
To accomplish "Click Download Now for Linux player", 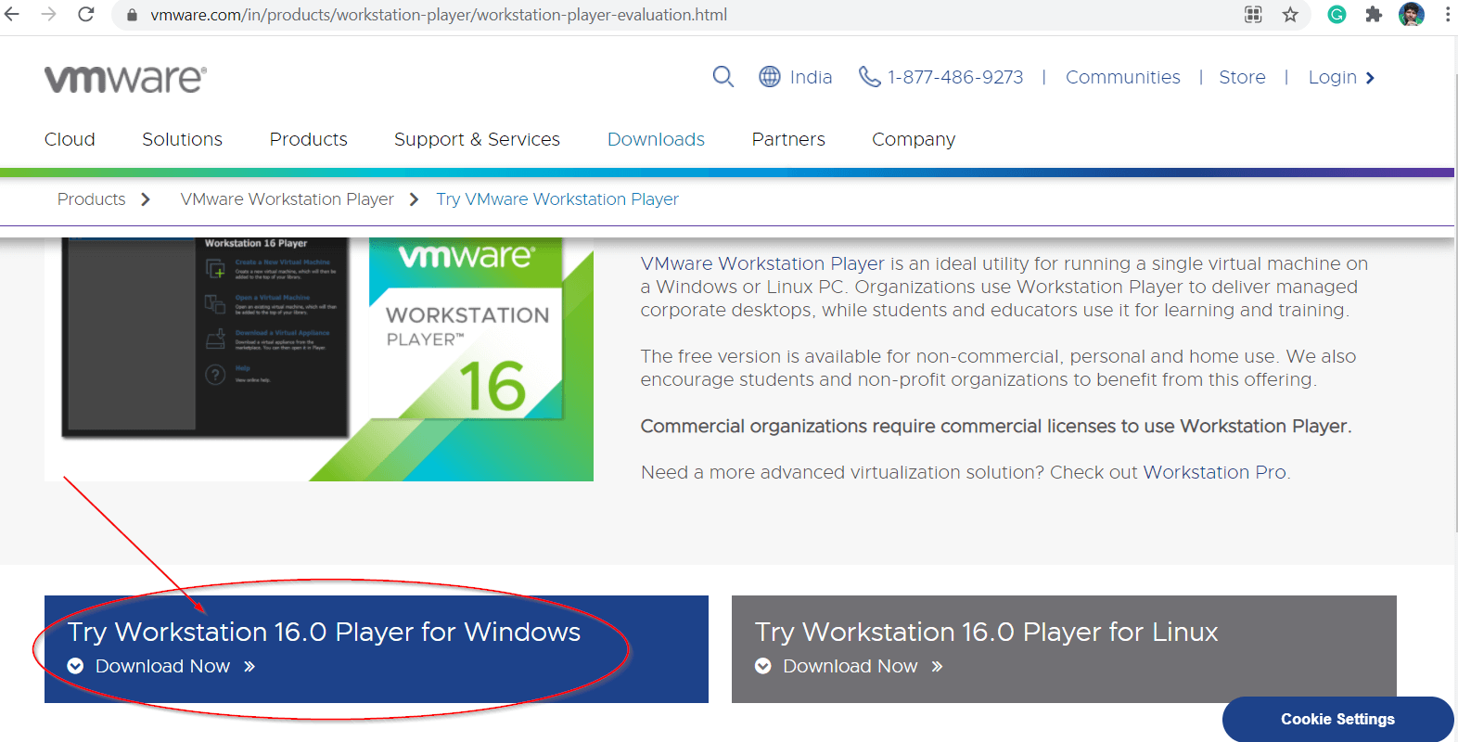I will tap(850, 666).
